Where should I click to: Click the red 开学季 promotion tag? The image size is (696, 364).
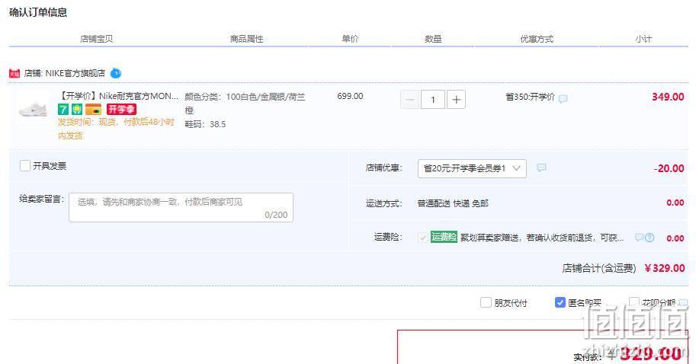pyautogui.click(x=121, y=109)
